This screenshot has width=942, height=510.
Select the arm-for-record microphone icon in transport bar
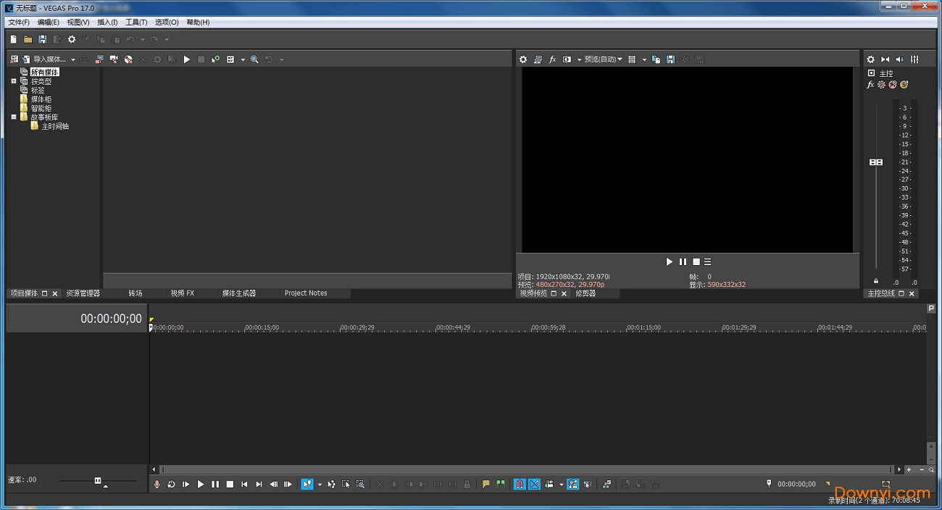(x=157, y=483)
